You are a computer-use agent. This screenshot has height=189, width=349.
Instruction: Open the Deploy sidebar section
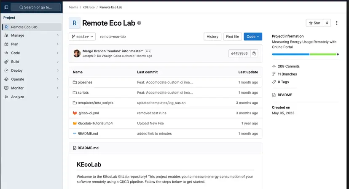32,70
